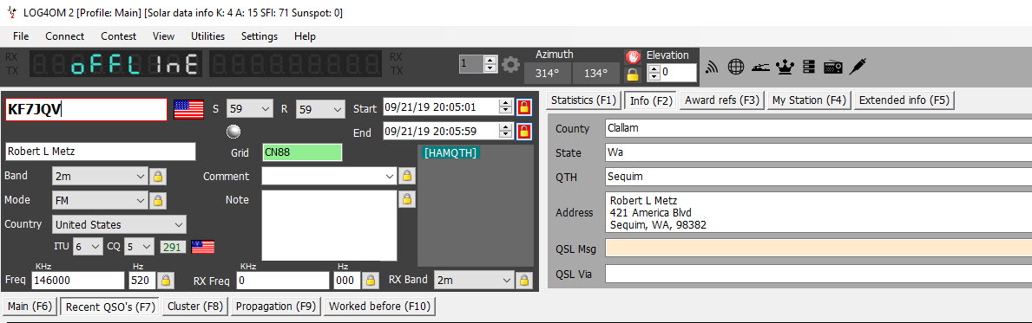1032x323 pixels.
Task: Click the US flag next to callsign
Action: pos(188,109)
